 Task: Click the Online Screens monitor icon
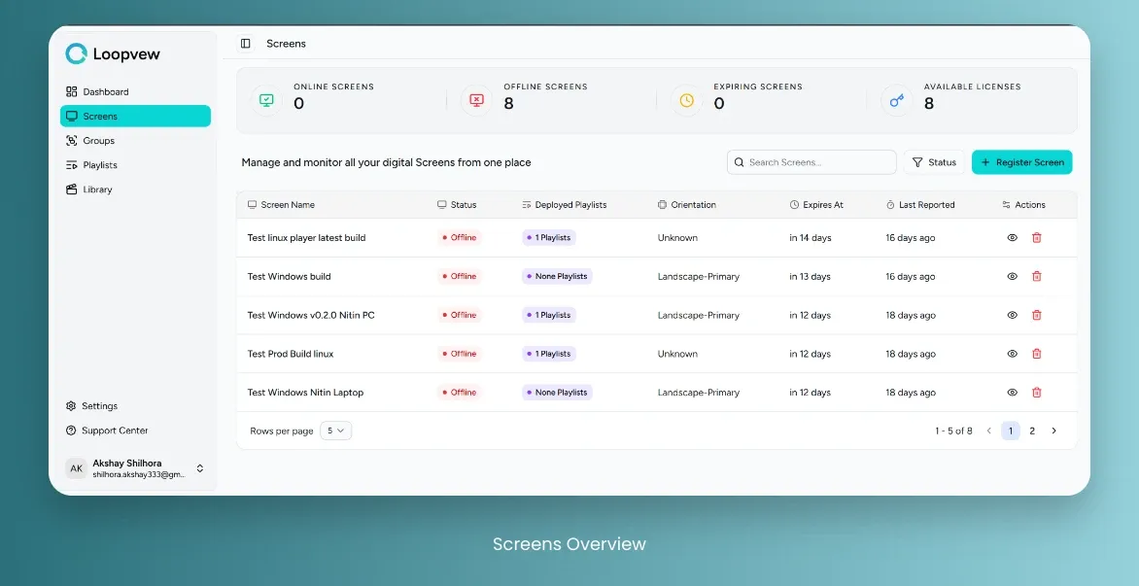coord(266,100)
